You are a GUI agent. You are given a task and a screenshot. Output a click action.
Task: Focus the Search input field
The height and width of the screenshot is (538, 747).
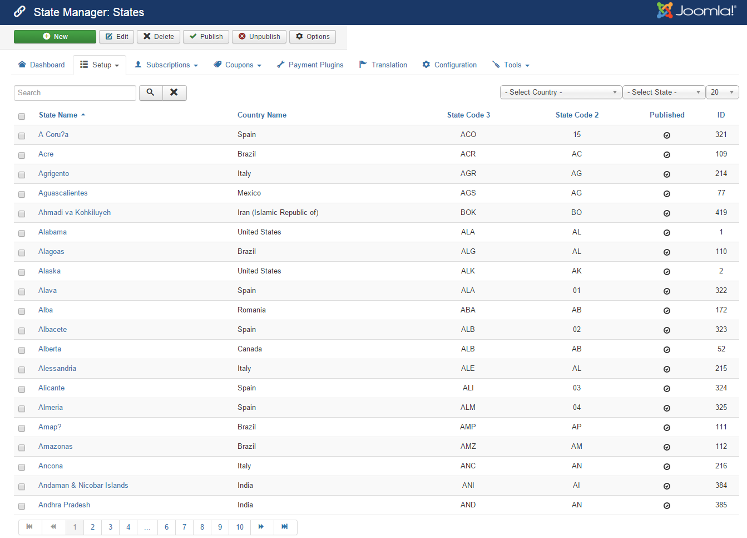click(75, 93)
